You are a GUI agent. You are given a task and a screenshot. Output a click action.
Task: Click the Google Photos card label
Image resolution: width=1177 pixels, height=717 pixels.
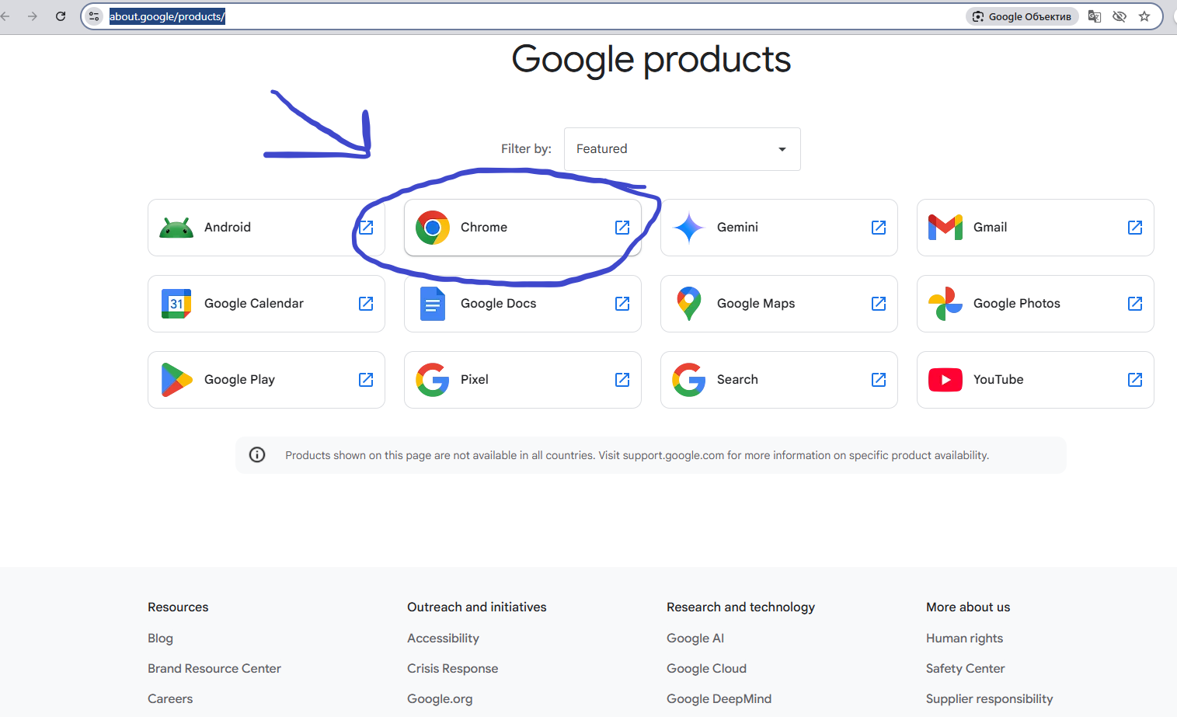tap(1017, 304)
